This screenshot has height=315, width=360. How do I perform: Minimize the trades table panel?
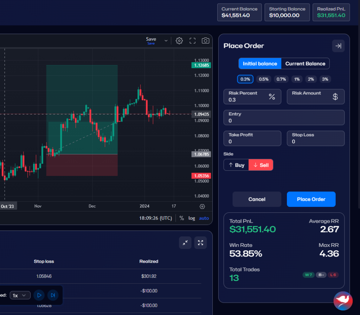[185, 243]
